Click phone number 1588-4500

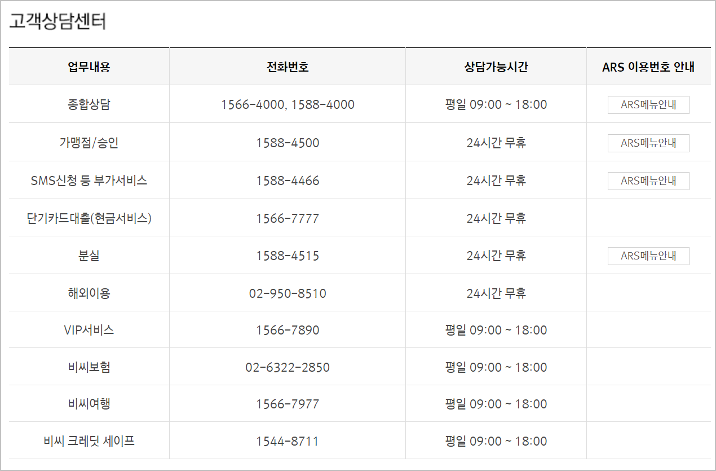point(288,143)
